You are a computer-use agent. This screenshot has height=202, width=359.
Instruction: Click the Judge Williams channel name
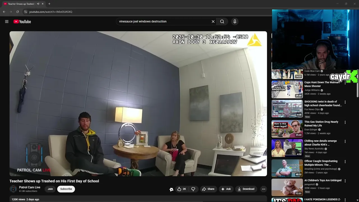312,90
